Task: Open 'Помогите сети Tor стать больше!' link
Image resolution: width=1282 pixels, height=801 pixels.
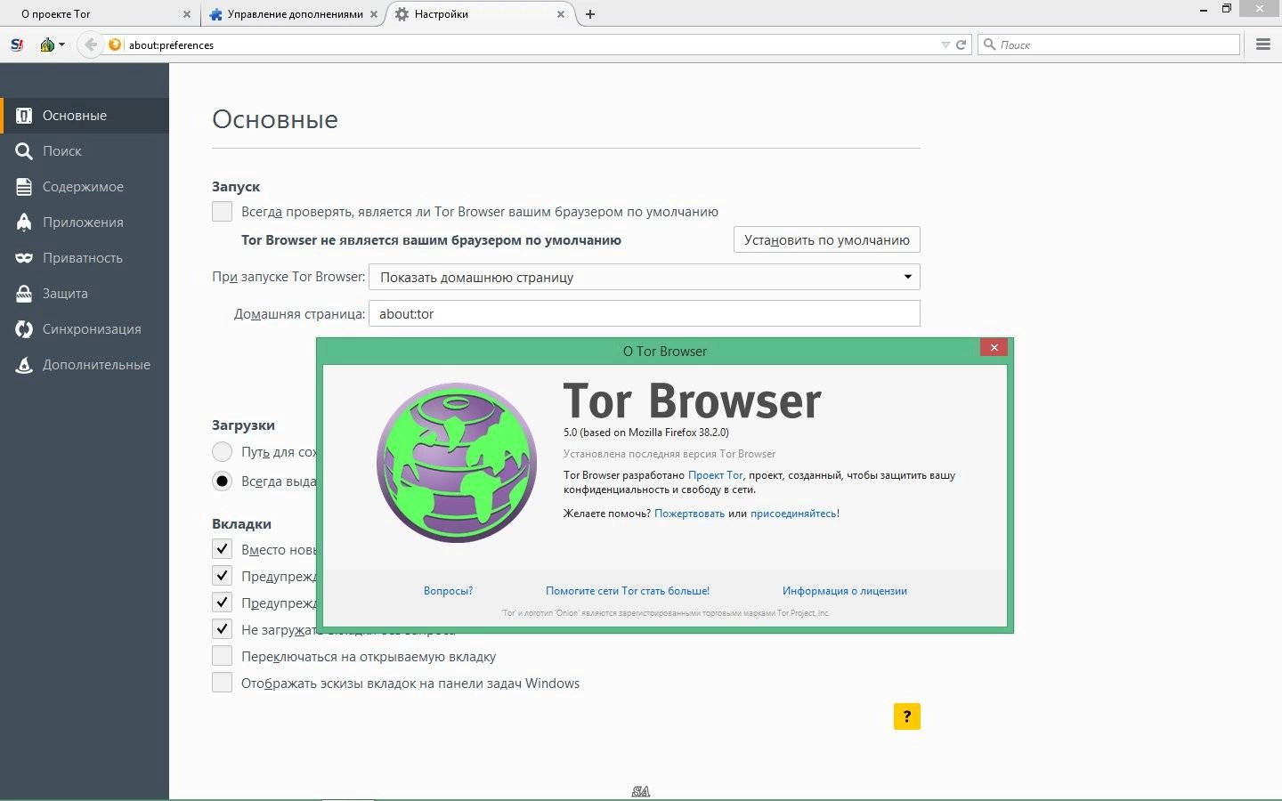Action: click(628, 591)
